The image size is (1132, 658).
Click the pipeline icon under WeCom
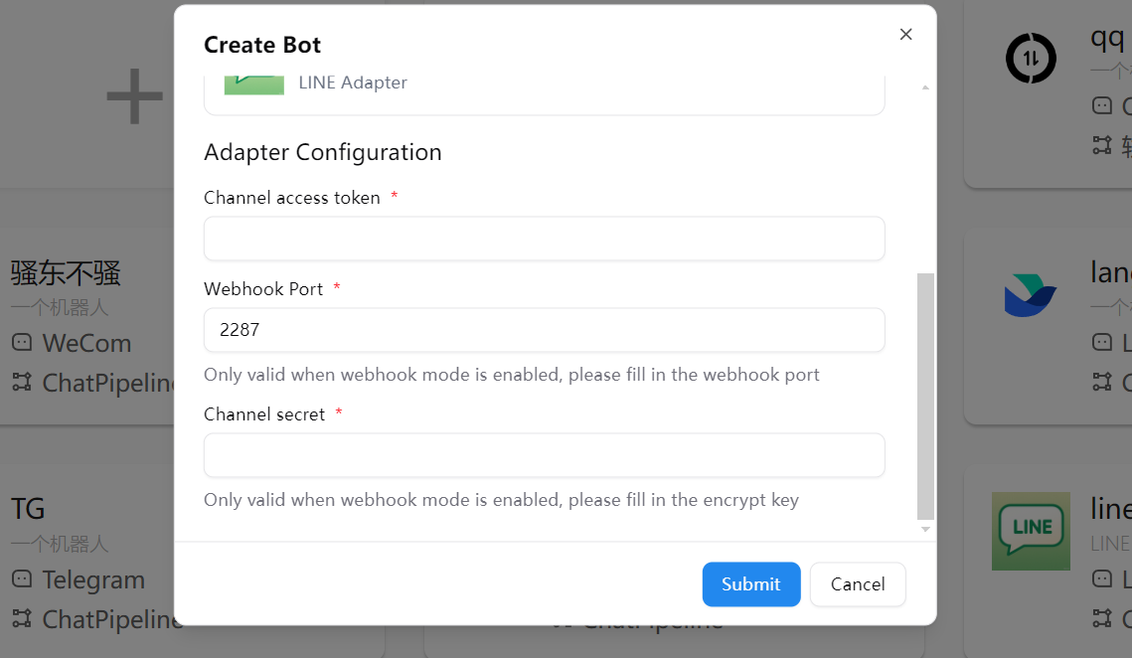tap(22, 383)
